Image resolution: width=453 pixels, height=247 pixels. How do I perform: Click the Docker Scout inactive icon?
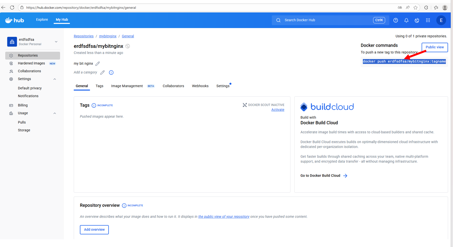click(245, 105)
